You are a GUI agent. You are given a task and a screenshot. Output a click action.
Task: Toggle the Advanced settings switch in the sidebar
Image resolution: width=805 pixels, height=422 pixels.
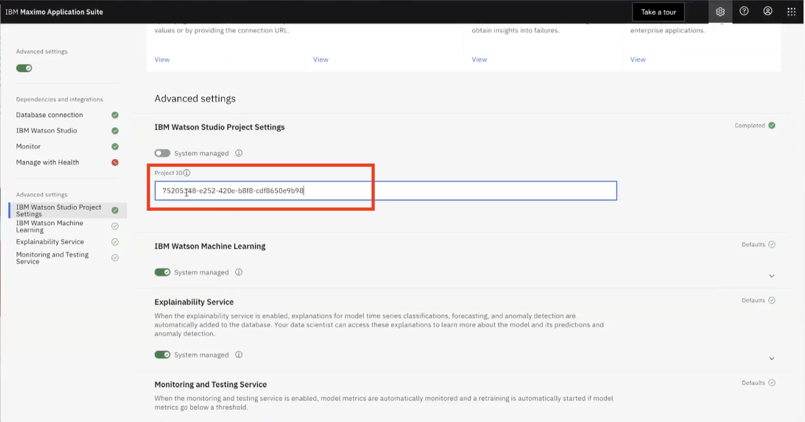point(24,68)
